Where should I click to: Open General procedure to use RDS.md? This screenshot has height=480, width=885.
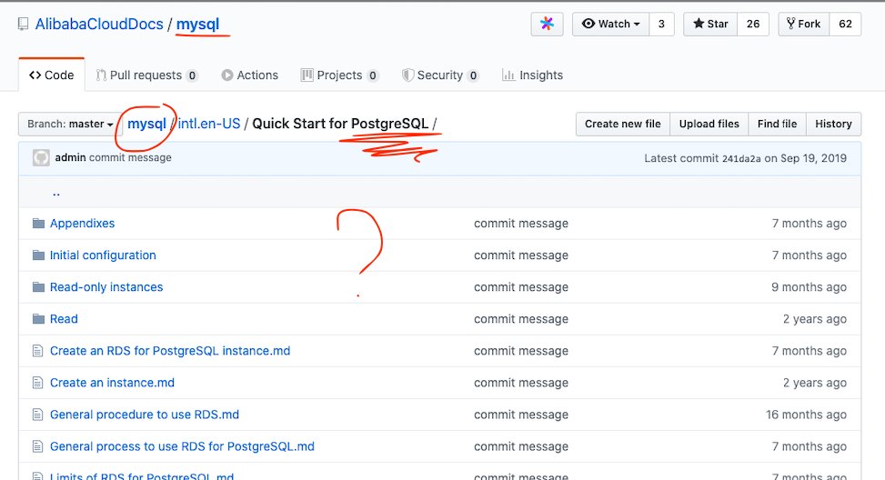145,415
